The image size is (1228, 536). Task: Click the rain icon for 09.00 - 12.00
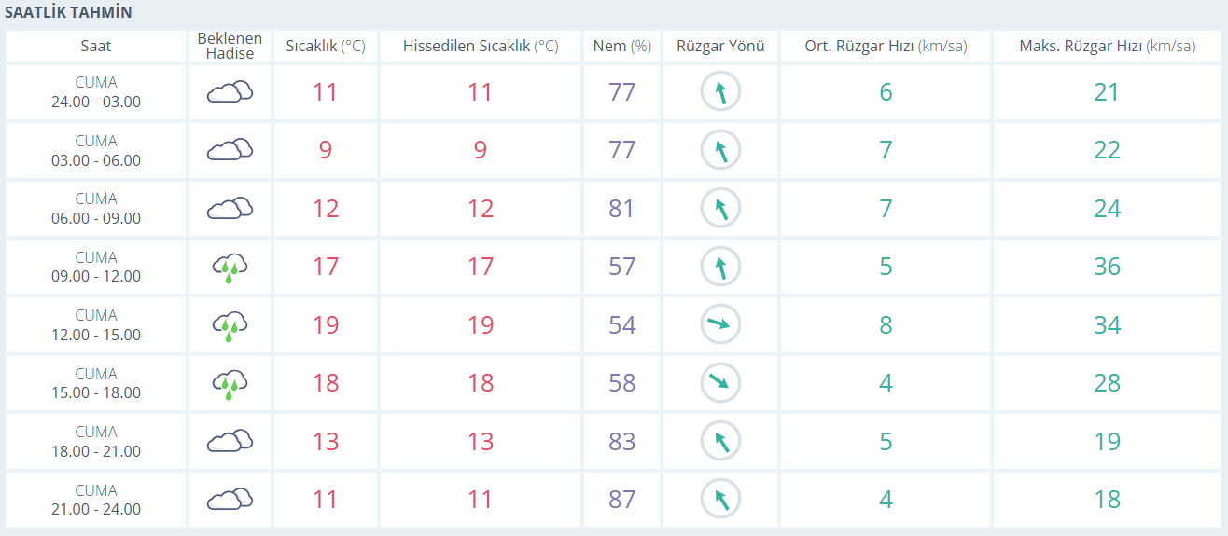(230, 268)
